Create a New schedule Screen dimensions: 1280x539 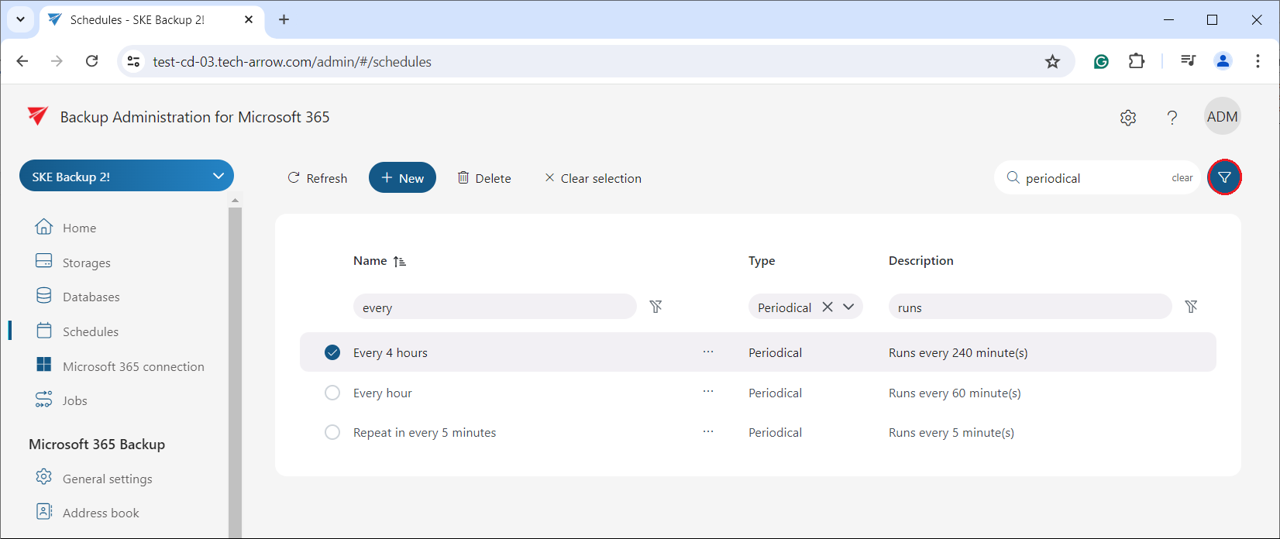pyautogui.click(x=402, y=178)
